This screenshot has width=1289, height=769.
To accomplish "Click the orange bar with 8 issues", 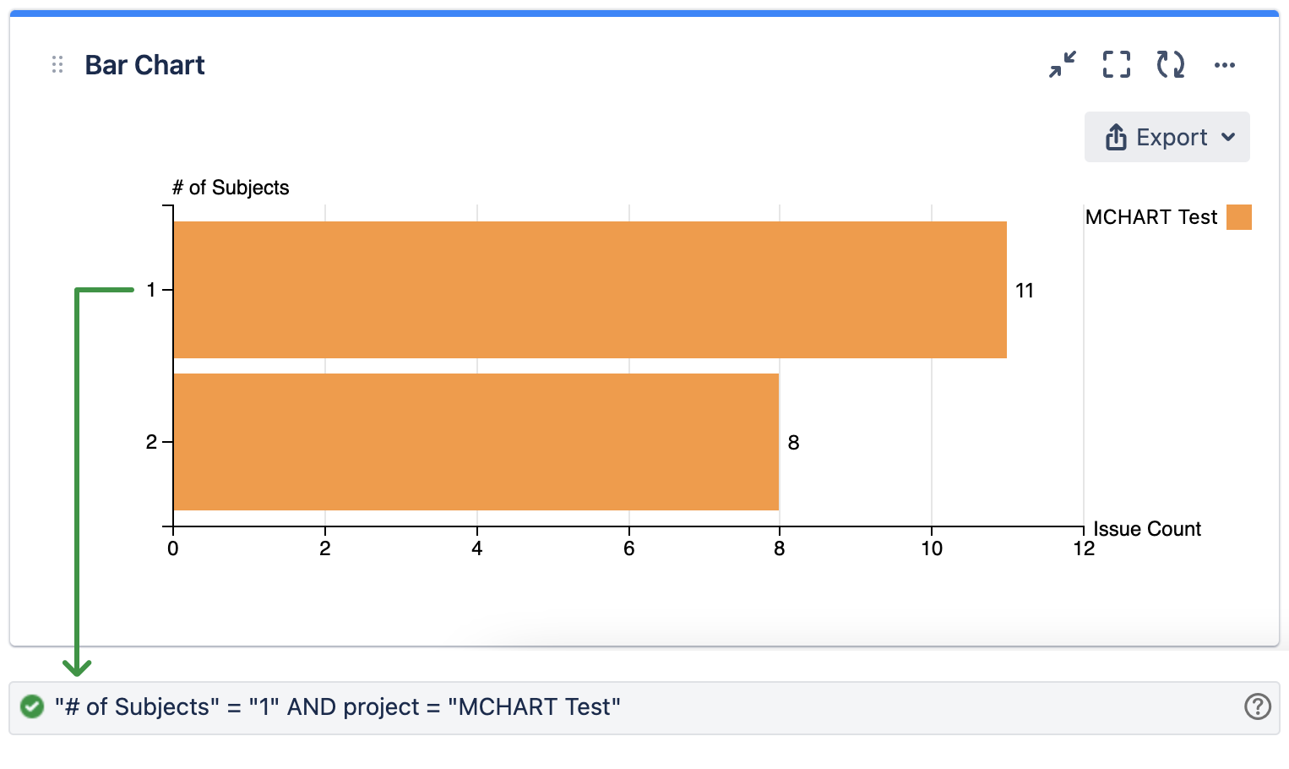I will [x=476, y=442].
